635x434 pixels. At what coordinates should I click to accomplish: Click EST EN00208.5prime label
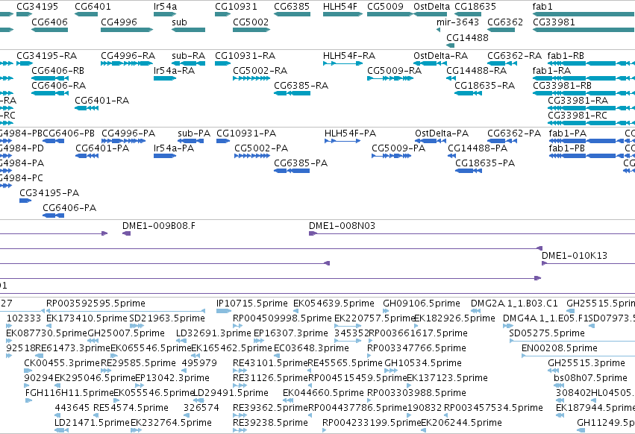pyautogui.click(x=560, y=348)
